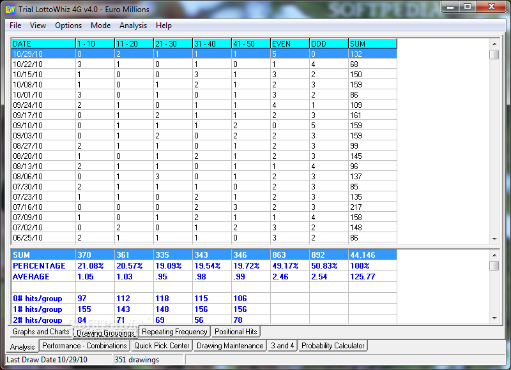Image resolution: width=511 pixels, height=370 pixels.
Task: Select the 08/20/10 drawing row
Action: click(204, 156)
